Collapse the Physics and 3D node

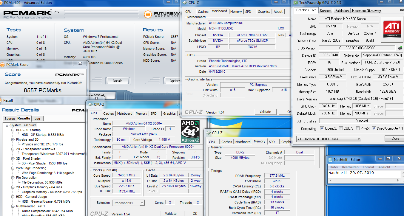[13, 140]
